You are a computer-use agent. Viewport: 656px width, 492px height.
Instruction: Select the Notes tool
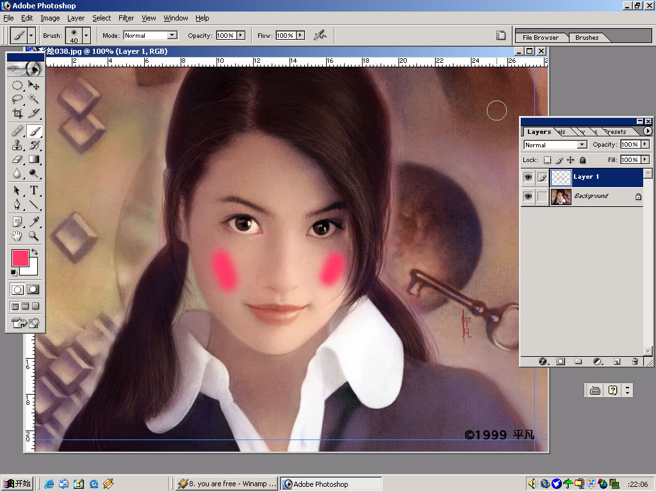17,222
